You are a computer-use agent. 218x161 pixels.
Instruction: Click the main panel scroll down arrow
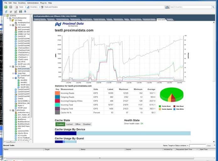click(214, 142)
